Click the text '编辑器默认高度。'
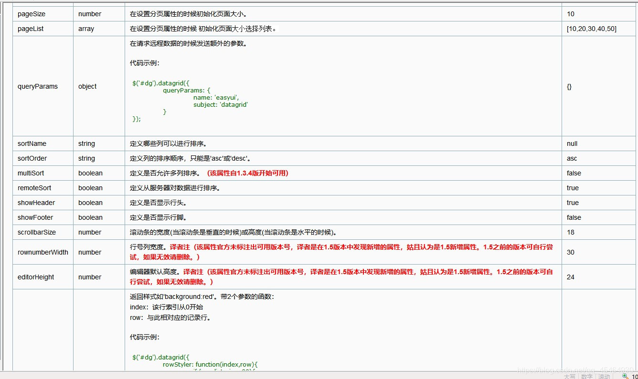638x379 pixels. (x=156, y=272)
